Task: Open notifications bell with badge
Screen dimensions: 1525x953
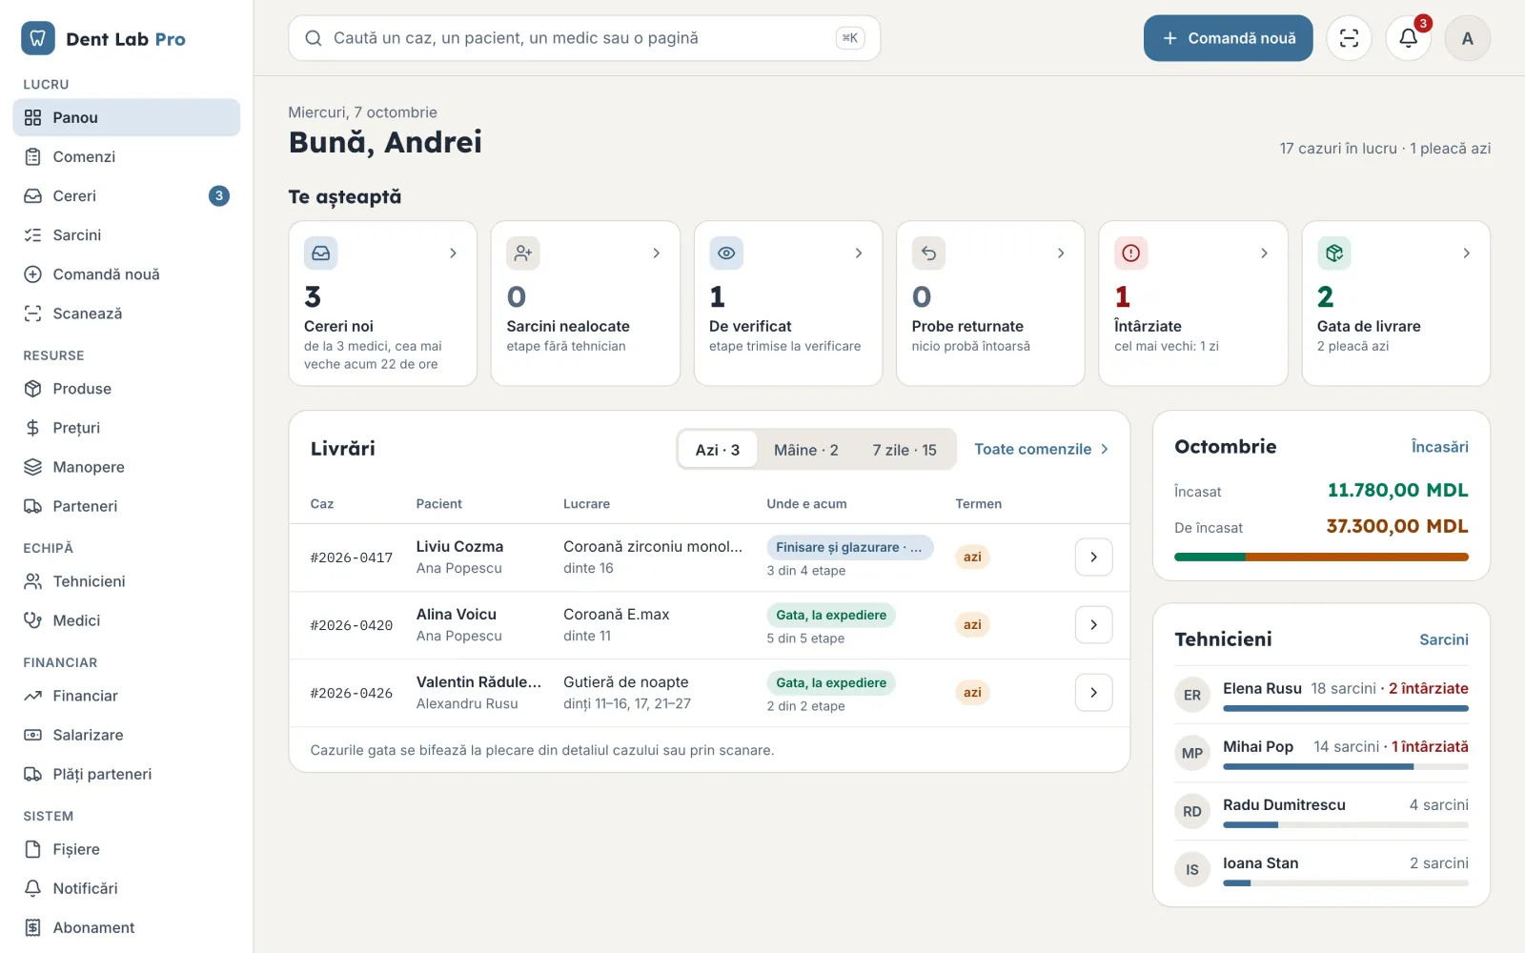Action: point(1408,38)
